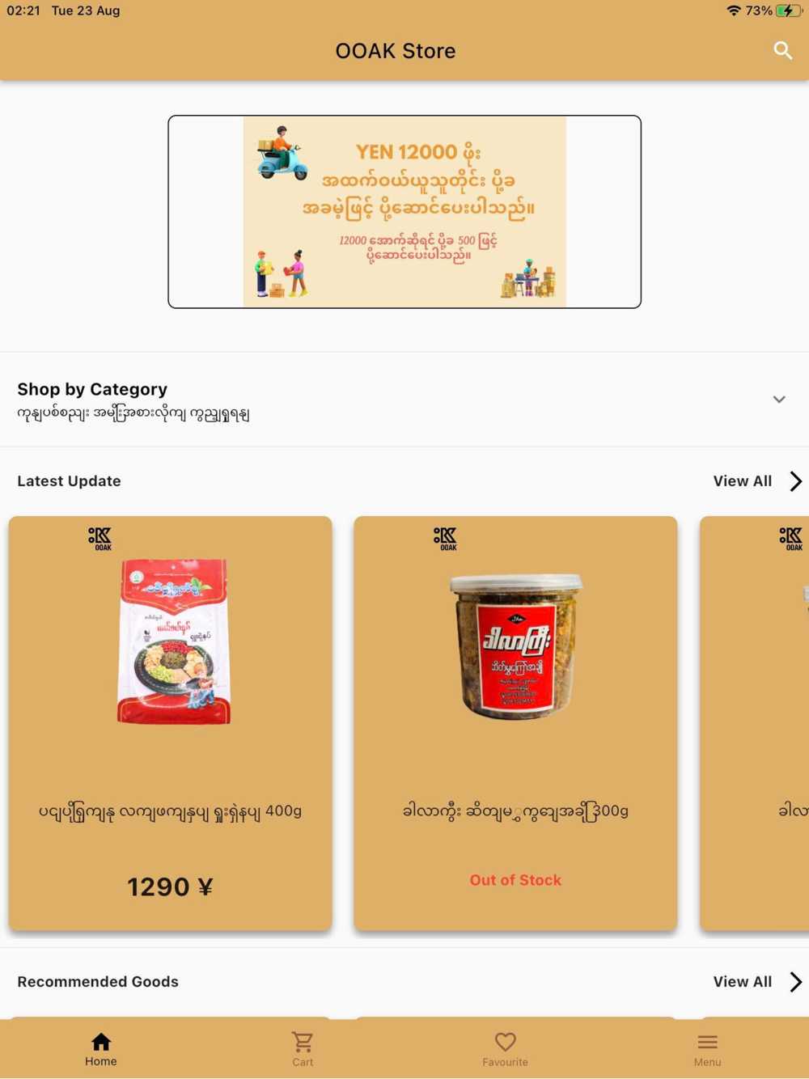Open the shopping Cart icon

click(303, 1042)
